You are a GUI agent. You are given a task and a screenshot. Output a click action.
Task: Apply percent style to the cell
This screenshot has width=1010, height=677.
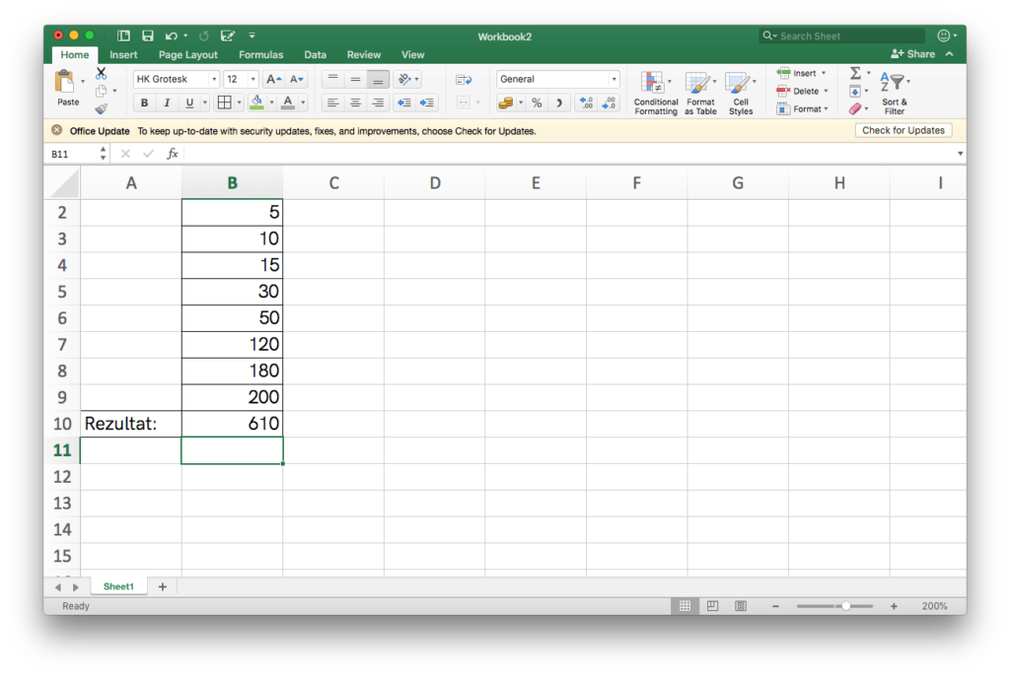coord(537,102)
